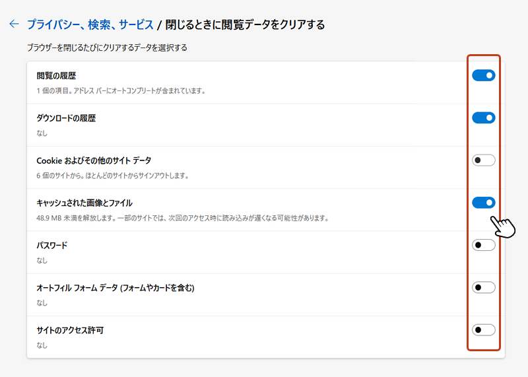Switch off キャッシュされた画像とファイル toggle

484,203
